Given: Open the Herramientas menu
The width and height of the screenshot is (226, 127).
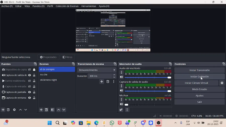Looking at the screenshot, I should pyautogui.click(x=89, y=6).
